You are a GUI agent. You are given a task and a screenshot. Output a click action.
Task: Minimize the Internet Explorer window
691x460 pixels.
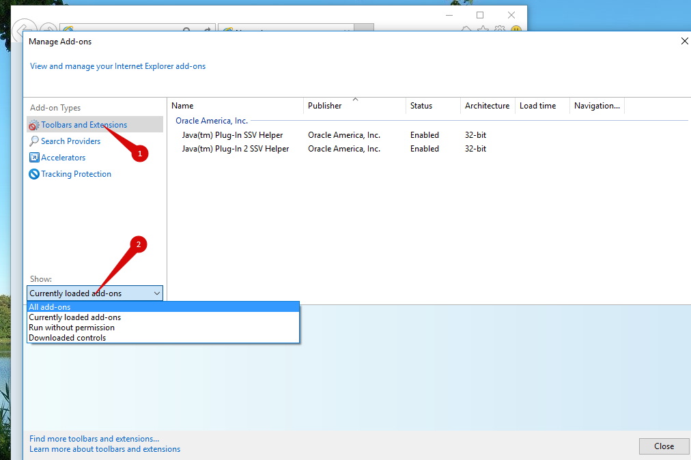[x=449, y=15]
